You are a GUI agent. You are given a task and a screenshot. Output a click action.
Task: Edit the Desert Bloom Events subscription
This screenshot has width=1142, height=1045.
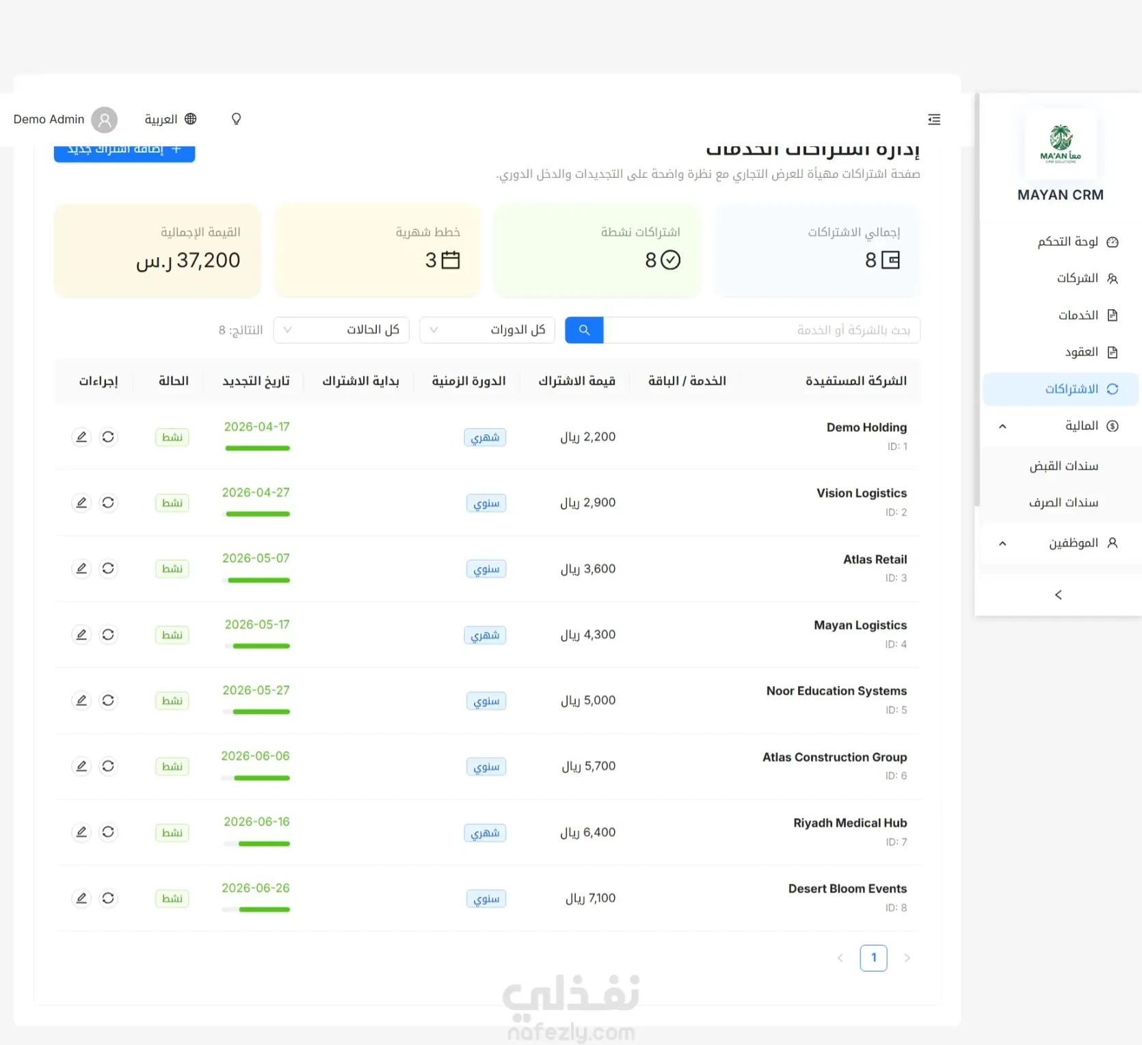coord(81,898)
